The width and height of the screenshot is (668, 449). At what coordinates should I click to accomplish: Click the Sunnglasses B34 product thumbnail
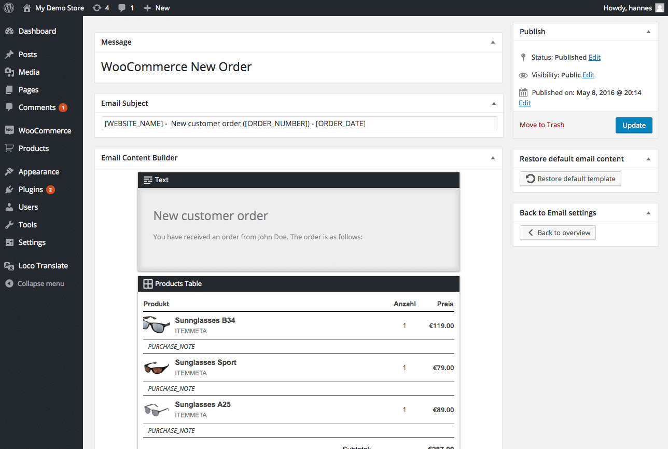coord(157,325)
